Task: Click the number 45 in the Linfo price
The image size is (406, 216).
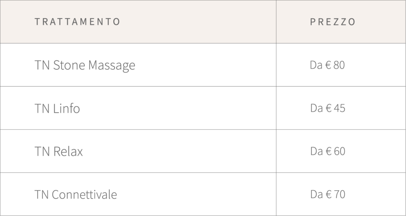Action: pyautogui.click(x=339, y=108)
